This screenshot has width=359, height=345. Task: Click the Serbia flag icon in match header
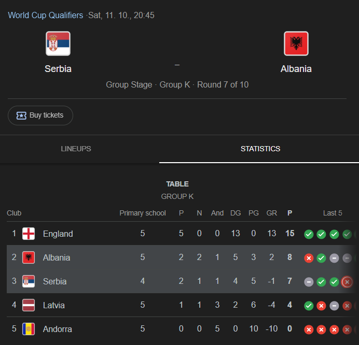[x=58, y=44]
